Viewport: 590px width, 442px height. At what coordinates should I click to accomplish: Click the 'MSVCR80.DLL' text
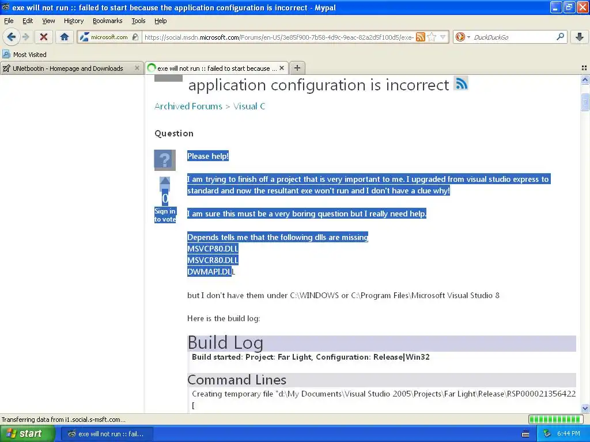point(213,260)
